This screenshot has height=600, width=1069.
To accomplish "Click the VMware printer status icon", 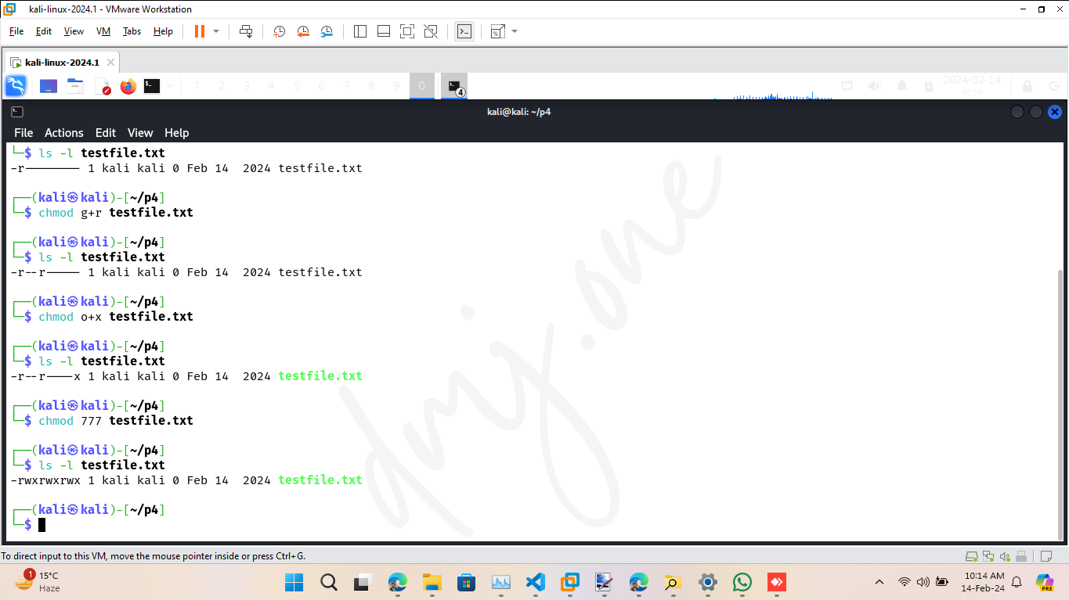I will click(1021, 556).
